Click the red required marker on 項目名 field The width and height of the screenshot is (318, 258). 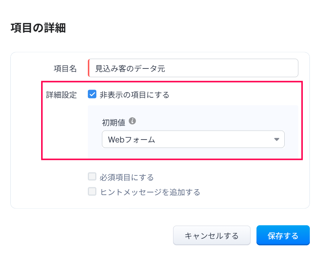tap(89, 68)
